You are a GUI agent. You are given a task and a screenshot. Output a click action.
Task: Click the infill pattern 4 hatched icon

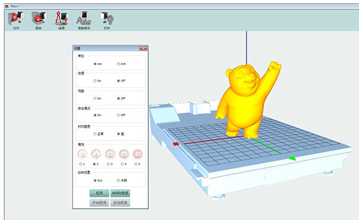(124, 154)
